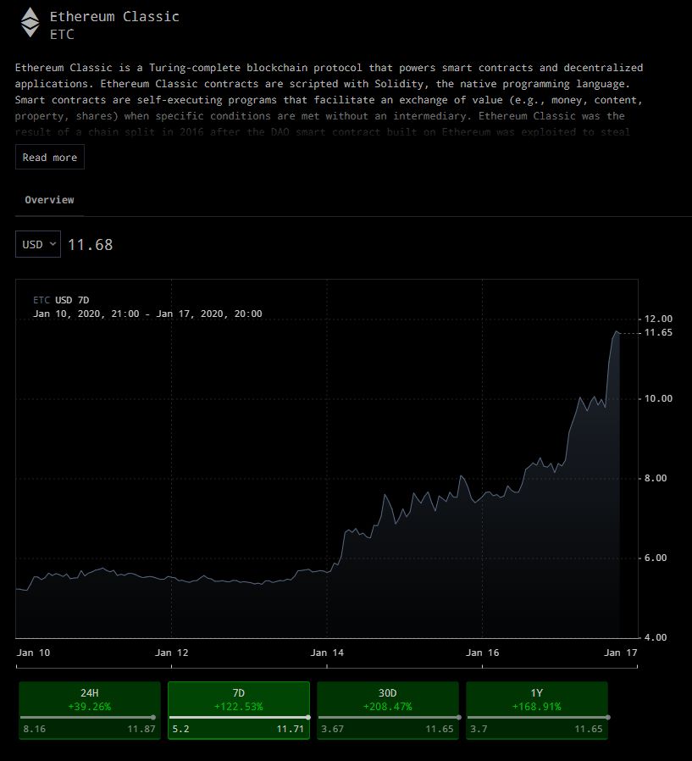This screenshot has height=761, width=692.
Task: Click the Jan 12 timeline axis label
Action: click(x=172, y=653)
